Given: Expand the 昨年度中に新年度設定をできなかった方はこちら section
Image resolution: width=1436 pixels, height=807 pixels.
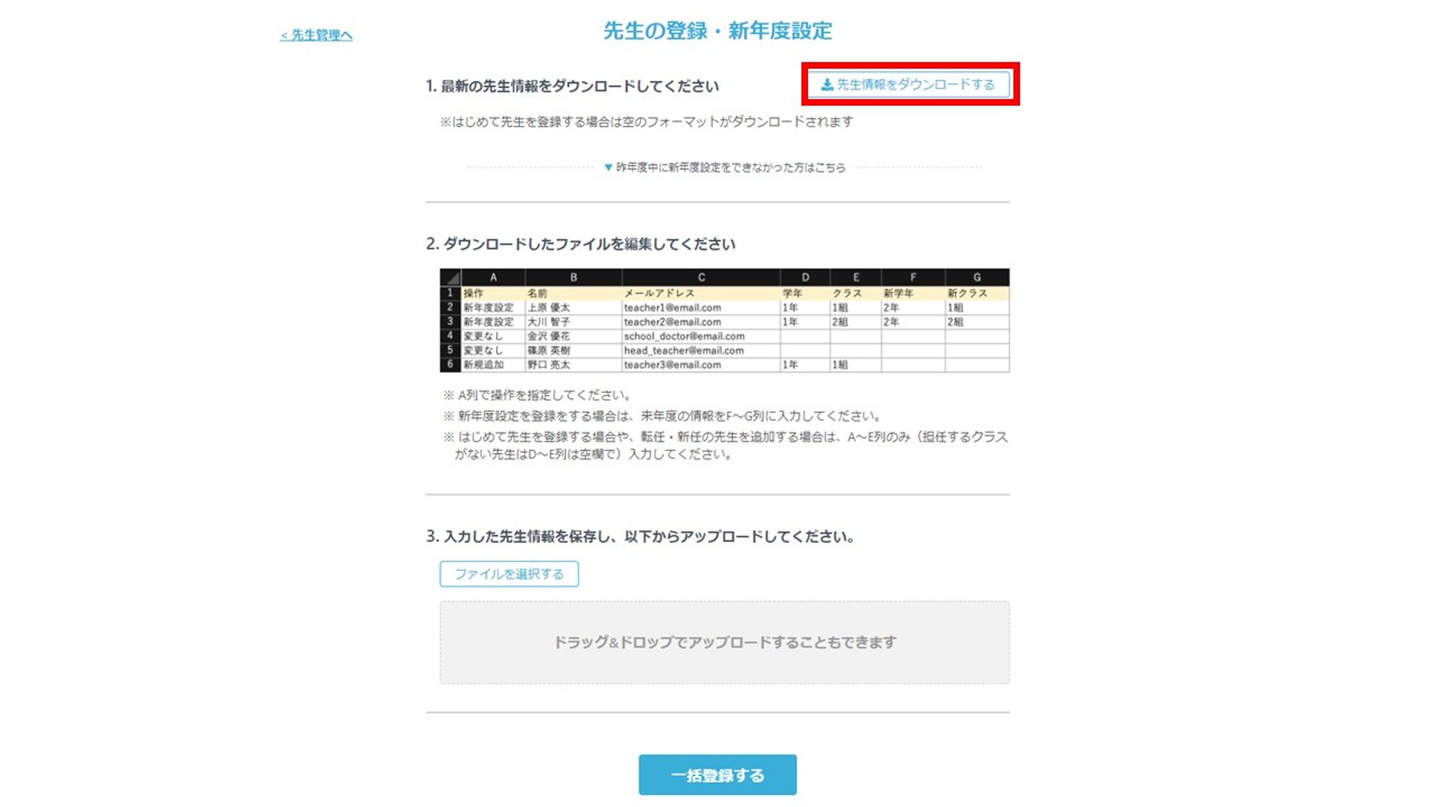Looking at the screenshot, I should pyautogui.click(x=729, y=167).
